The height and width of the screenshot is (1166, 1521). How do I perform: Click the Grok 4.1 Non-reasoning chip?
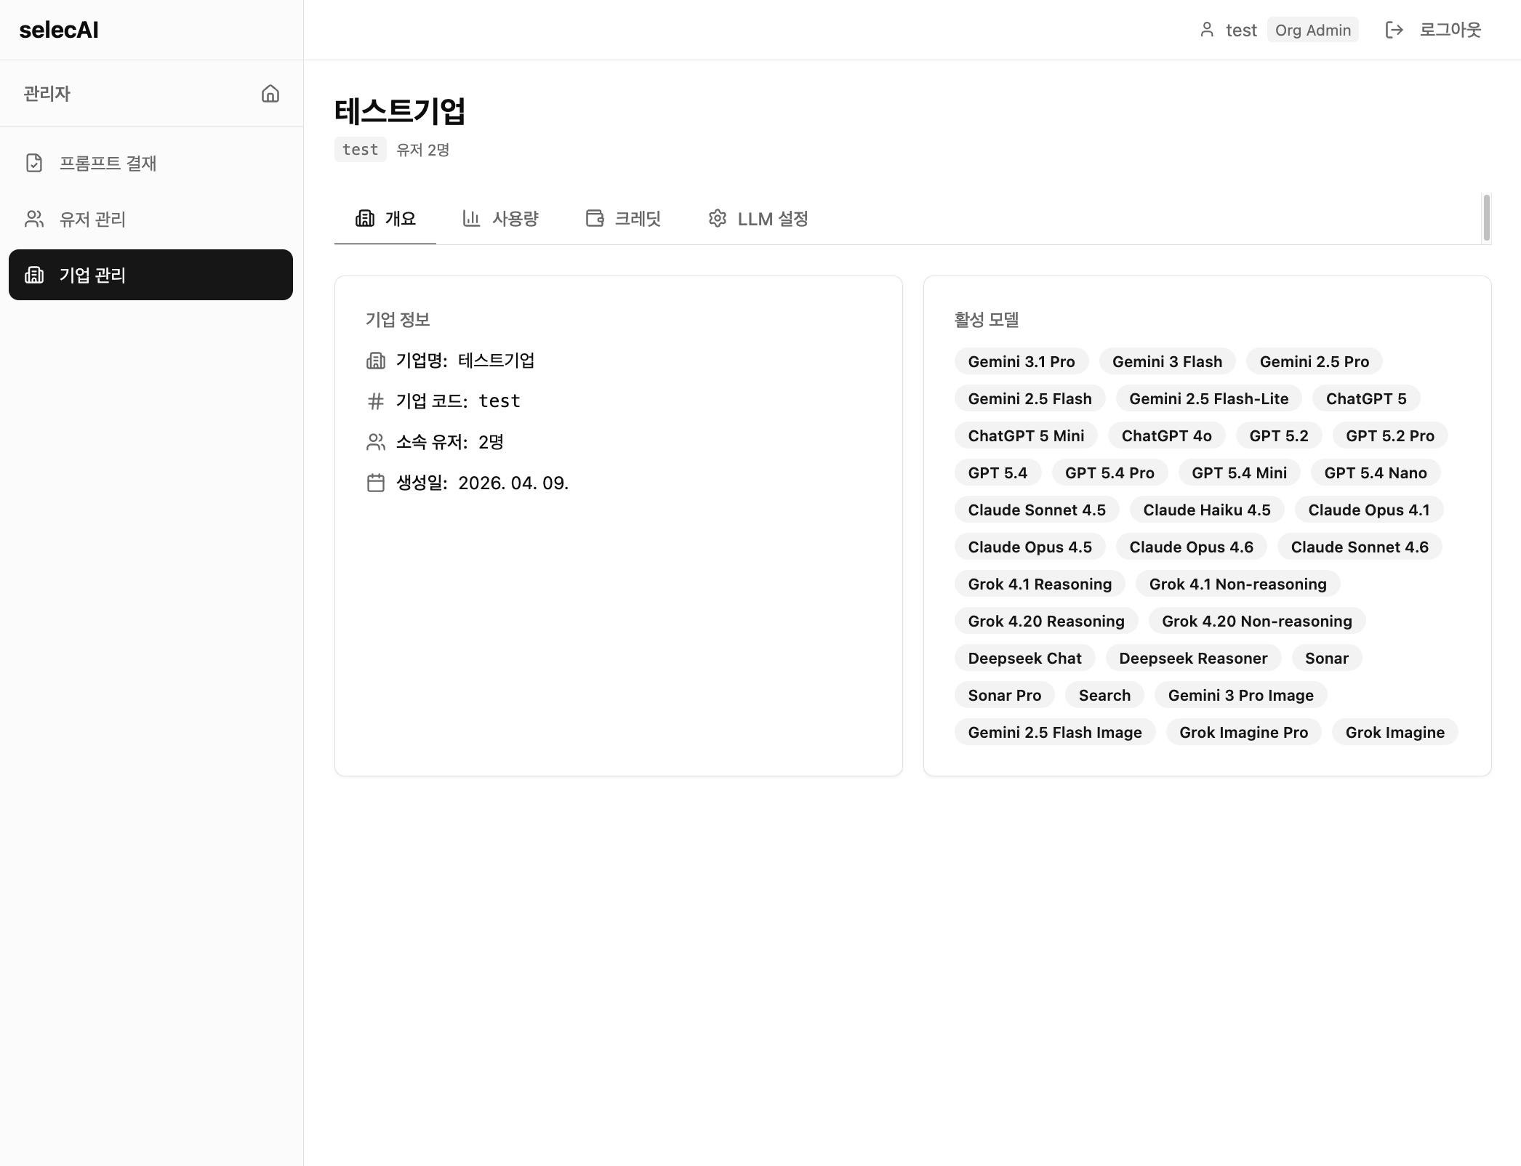[1238, 584]
